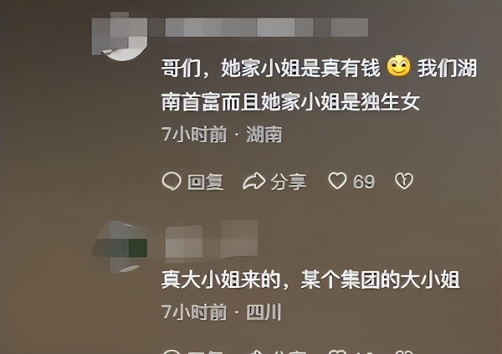Open the first commenter's blurred avatar
Screen dimensions: 502x354
[120, 37]
